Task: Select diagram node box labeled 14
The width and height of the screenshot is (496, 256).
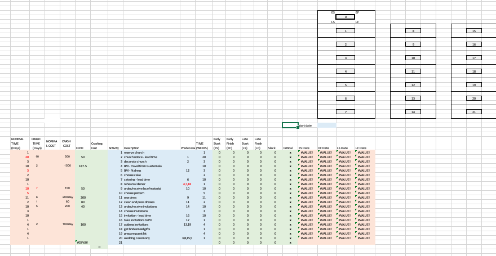Action: 413,112
